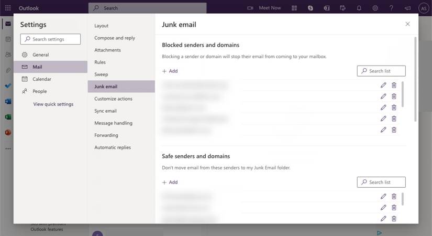The width and height of the screenshot is (432, 236).
Task: Select the Junk email settings page
Action: click(121, 87)
